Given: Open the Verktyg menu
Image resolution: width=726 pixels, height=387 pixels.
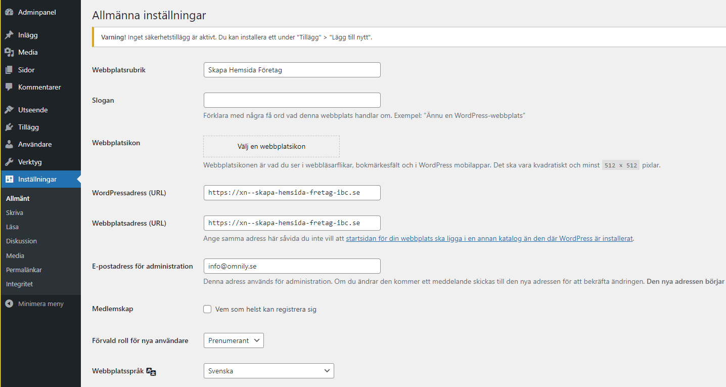Looking at the screenshot, I should coord(41,162).
